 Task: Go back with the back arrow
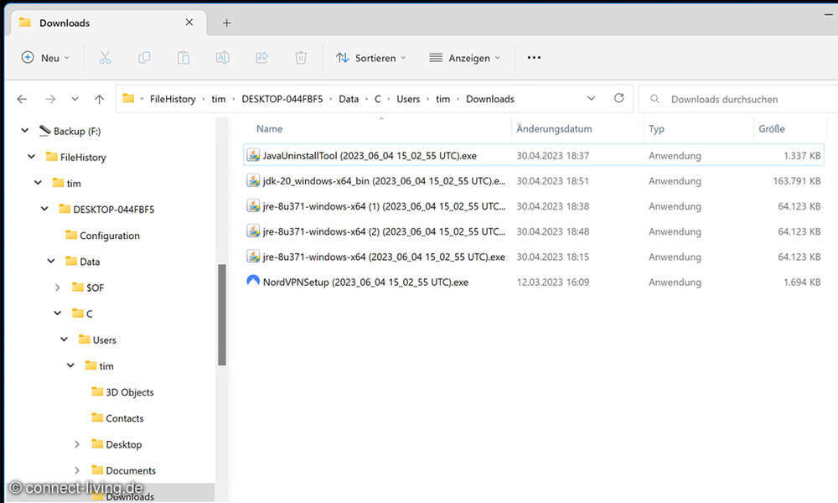click(x=22, y=98)
